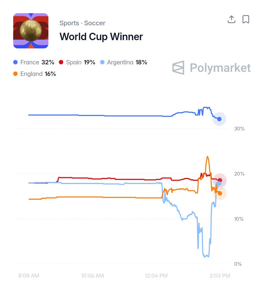Click the World Cup Winner title
Screen dimensions: 264x302
pos(101,37)
